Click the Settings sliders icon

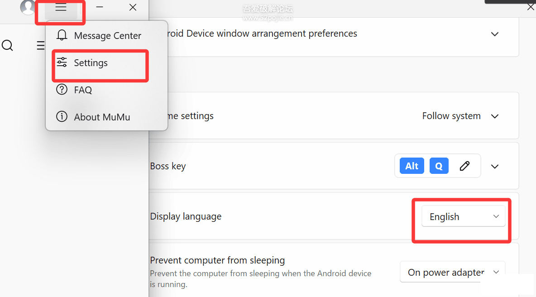point(62,62)
